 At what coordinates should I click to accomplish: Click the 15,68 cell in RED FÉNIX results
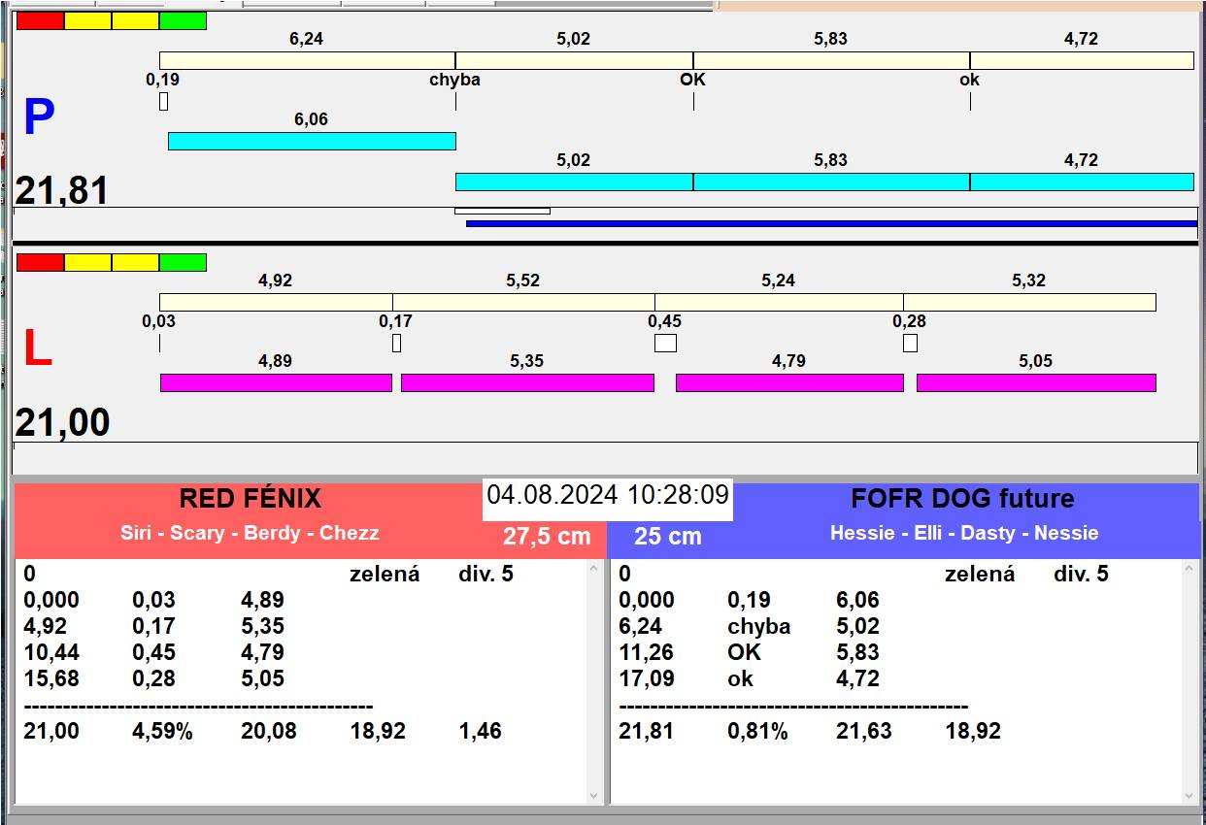click(51, 679)
